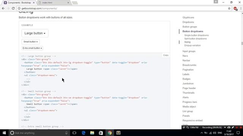Screen dimensions: 243x136
Task: Open File Explorer from the taskbar
Action: (x=92, y=133)
